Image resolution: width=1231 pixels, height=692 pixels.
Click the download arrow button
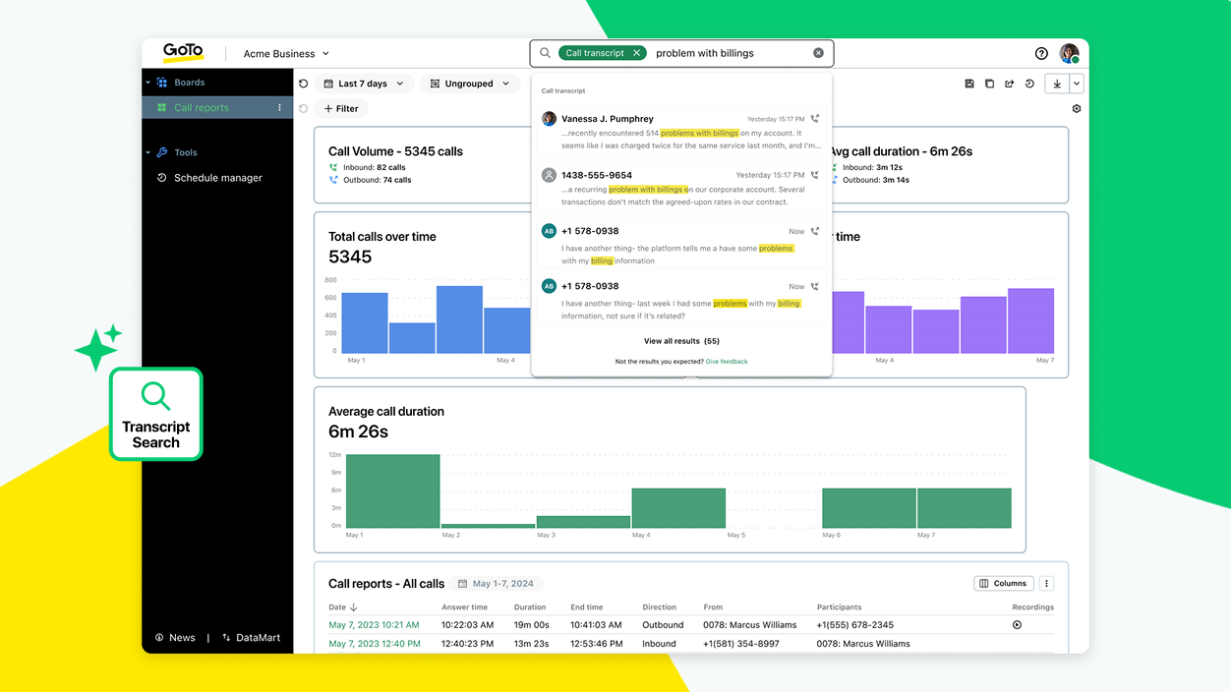1057,84
